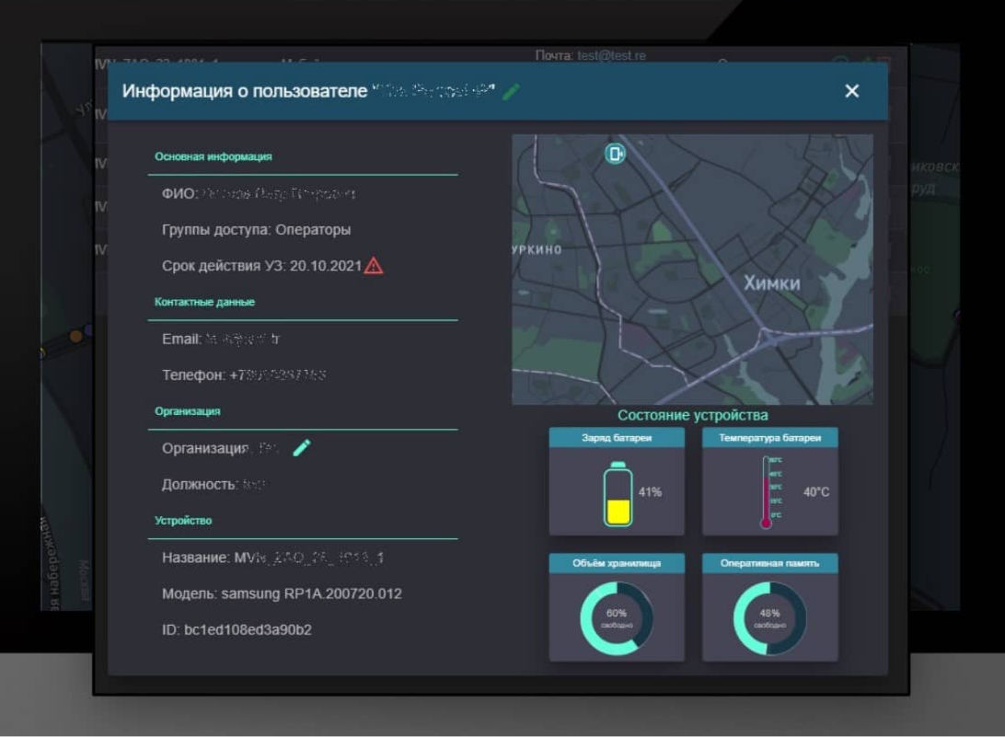Image resolution: width=1005 pixels, height=737 pixels.
Task: Click the RAM usage donut chart
Action: tap(769, 618)
